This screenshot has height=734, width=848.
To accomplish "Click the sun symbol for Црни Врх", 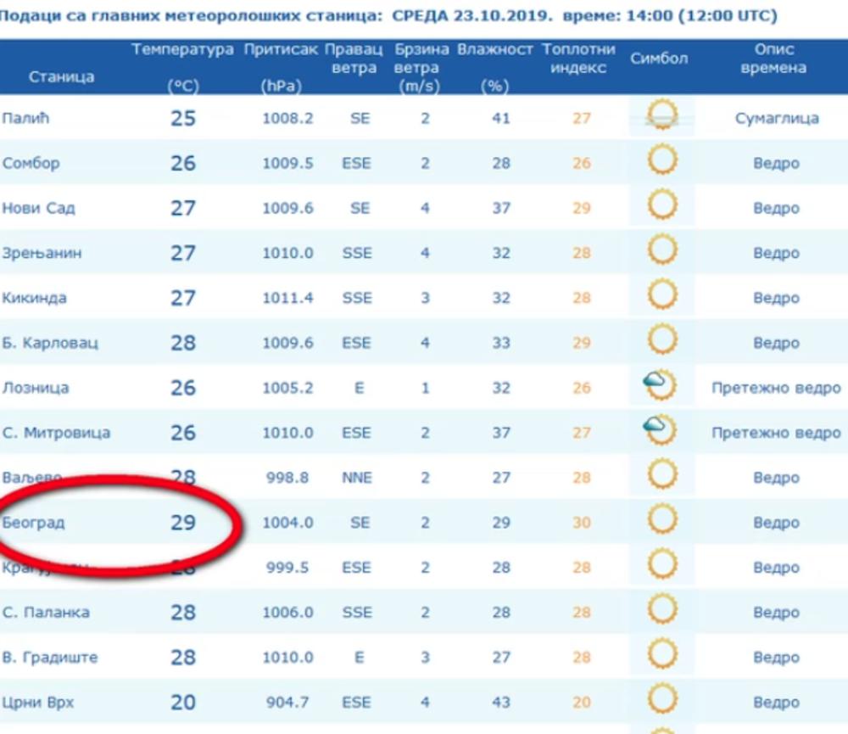I will point(661,699).
